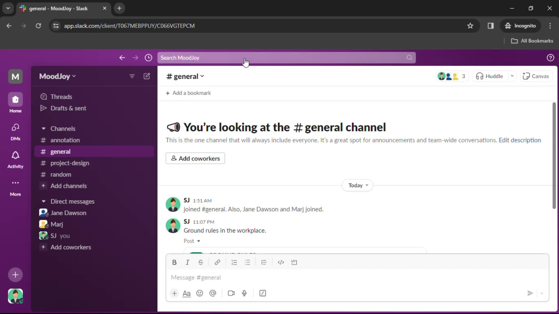Click the ordered list icon
Viewport: 559px width, 314px height.
tap(234, 262)
